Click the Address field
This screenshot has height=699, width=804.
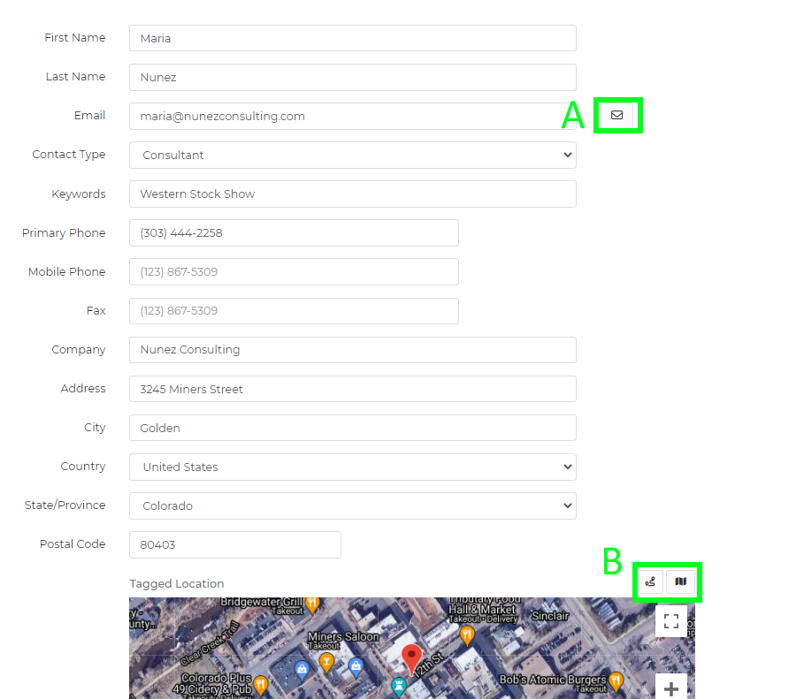click(x=353, y=389)
